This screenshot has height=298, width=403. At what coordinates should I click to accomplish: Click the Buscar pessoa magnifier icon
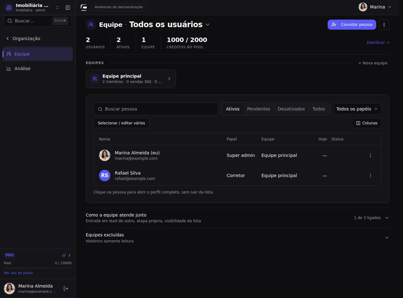(100, 109)
